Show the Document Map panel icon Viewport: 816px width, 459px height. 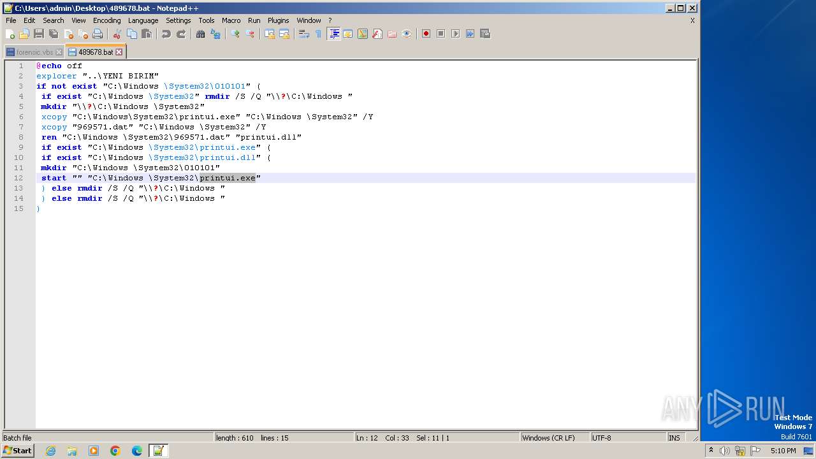tap(363, 34)
